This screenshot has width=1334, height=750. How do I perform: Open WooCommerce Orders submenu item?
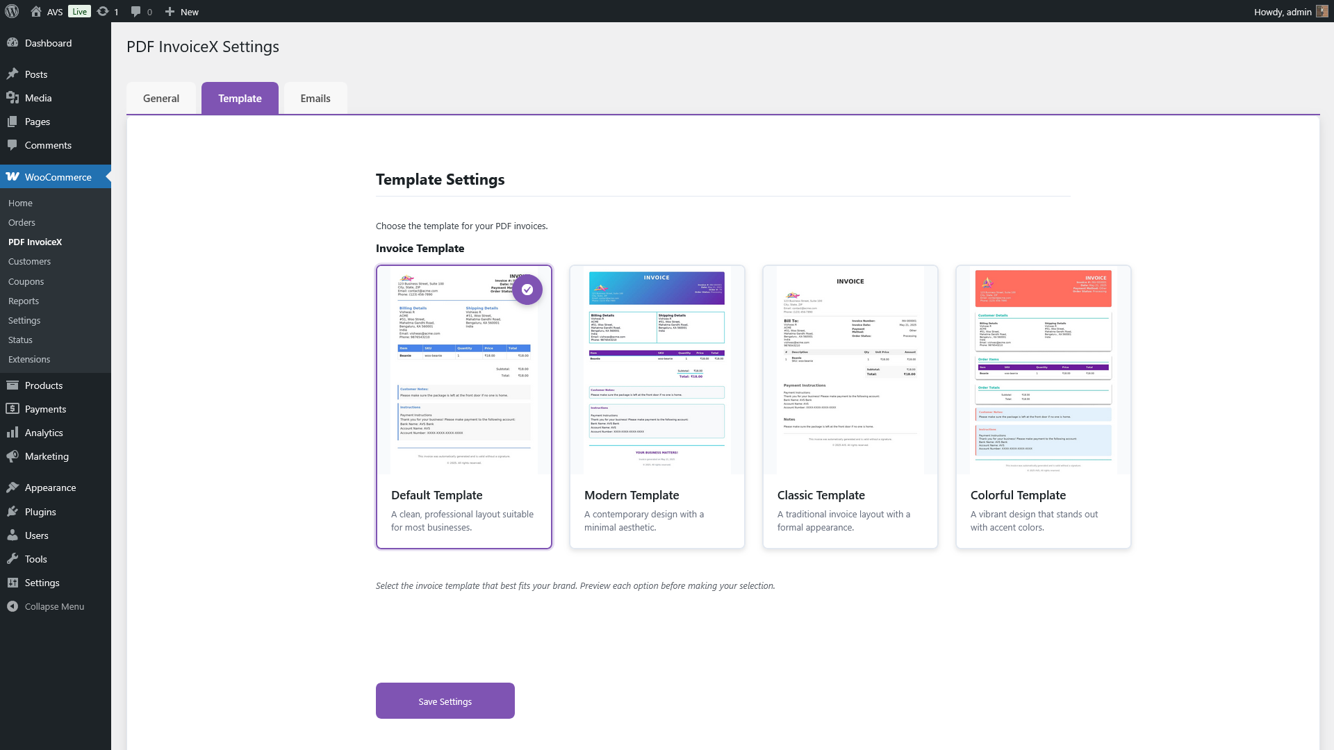22,222
